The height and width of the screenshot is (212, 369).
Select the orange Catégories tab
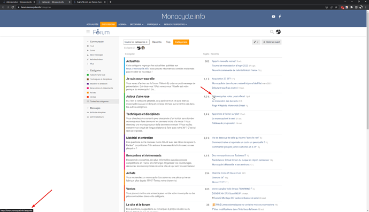tap(181, 42)
